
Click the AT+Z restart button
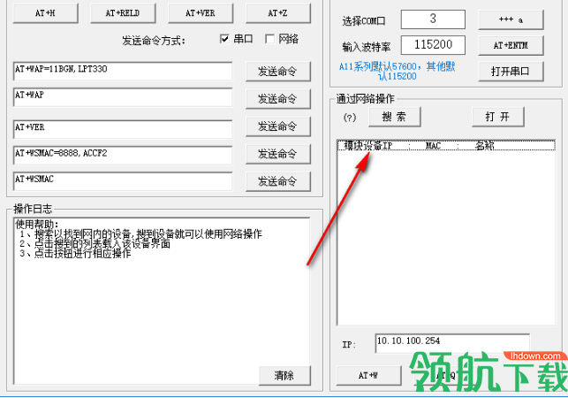(278, 13)
